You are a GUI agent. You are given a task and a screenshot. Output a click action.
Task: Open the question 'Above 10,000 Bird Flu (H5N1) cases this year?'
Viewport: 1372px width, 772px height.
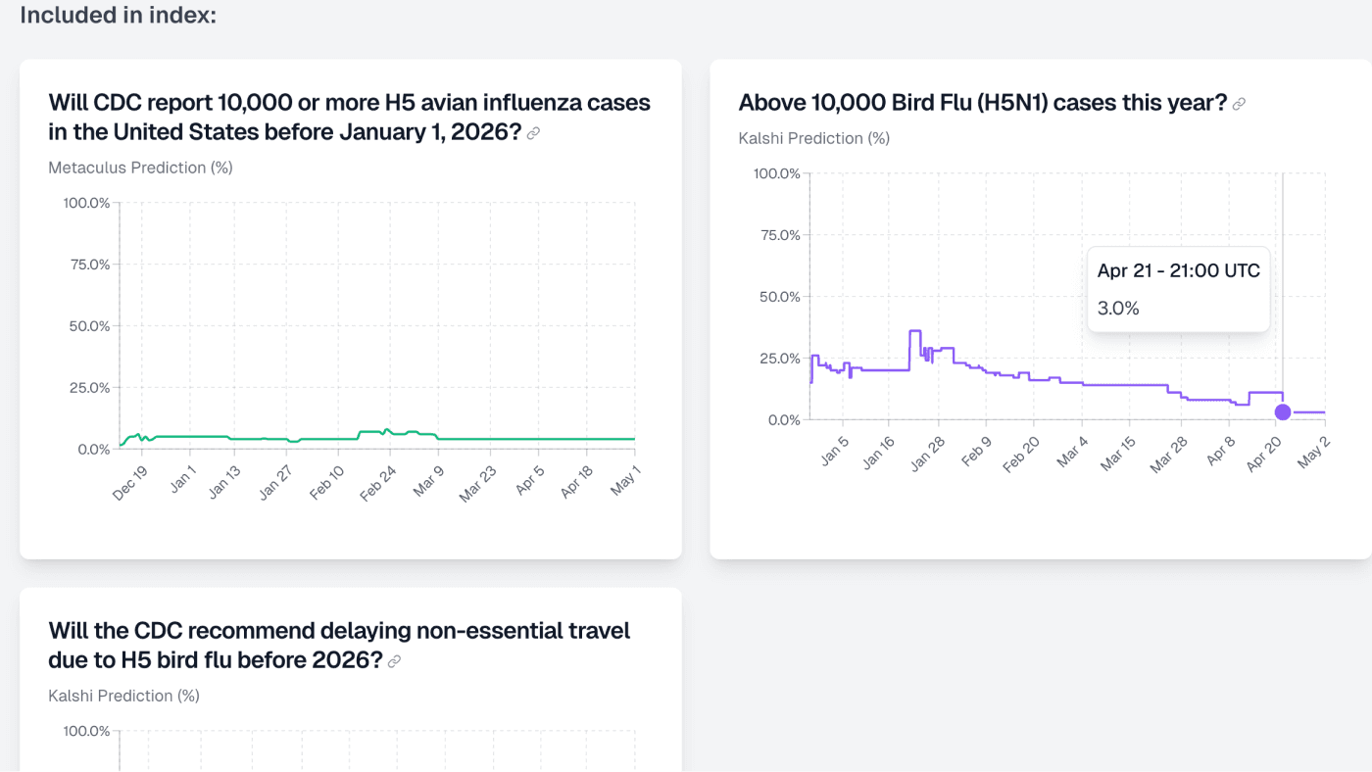977,102
